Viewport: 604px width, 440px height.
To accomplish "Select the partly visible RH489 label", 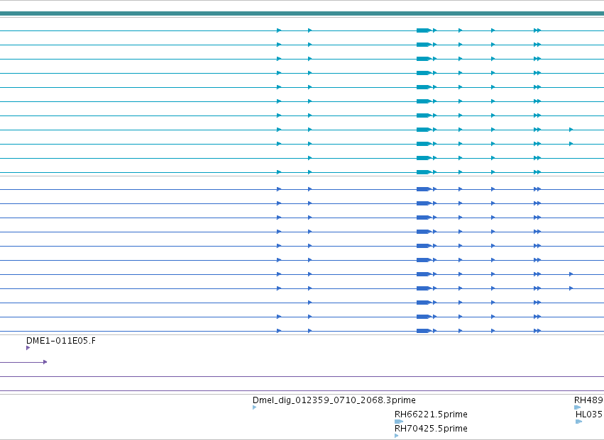I will tap(589, 400).
